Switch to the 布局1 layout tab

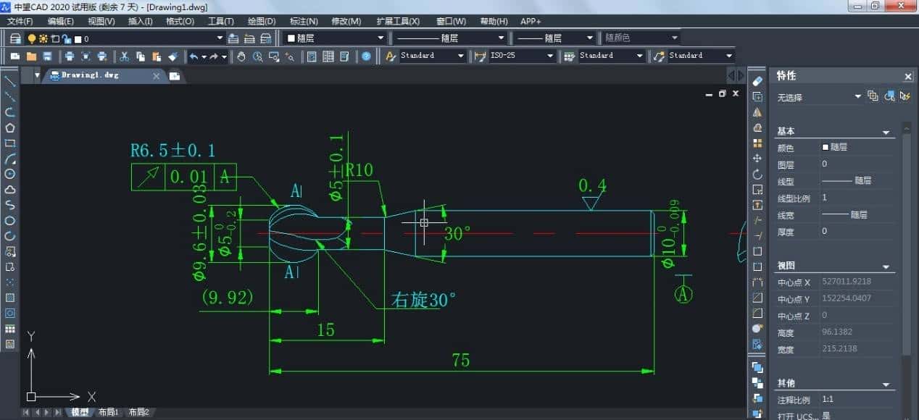(107, 412)
